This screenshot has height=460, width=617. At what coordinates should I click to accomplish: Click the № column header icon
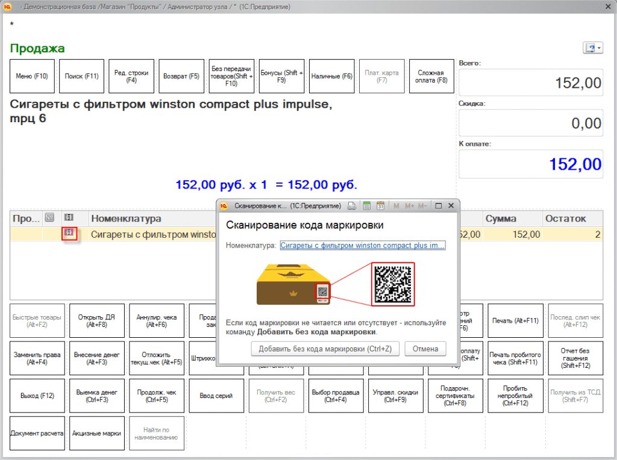click(x=50, y=218)
